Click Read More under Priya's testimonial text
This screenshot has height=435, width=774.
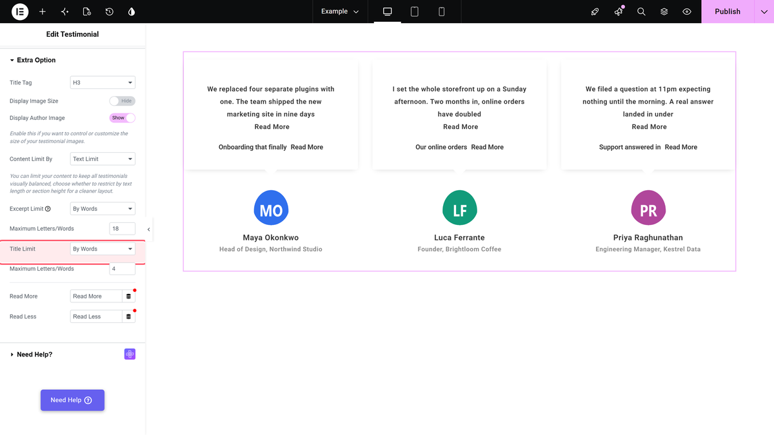650,127
